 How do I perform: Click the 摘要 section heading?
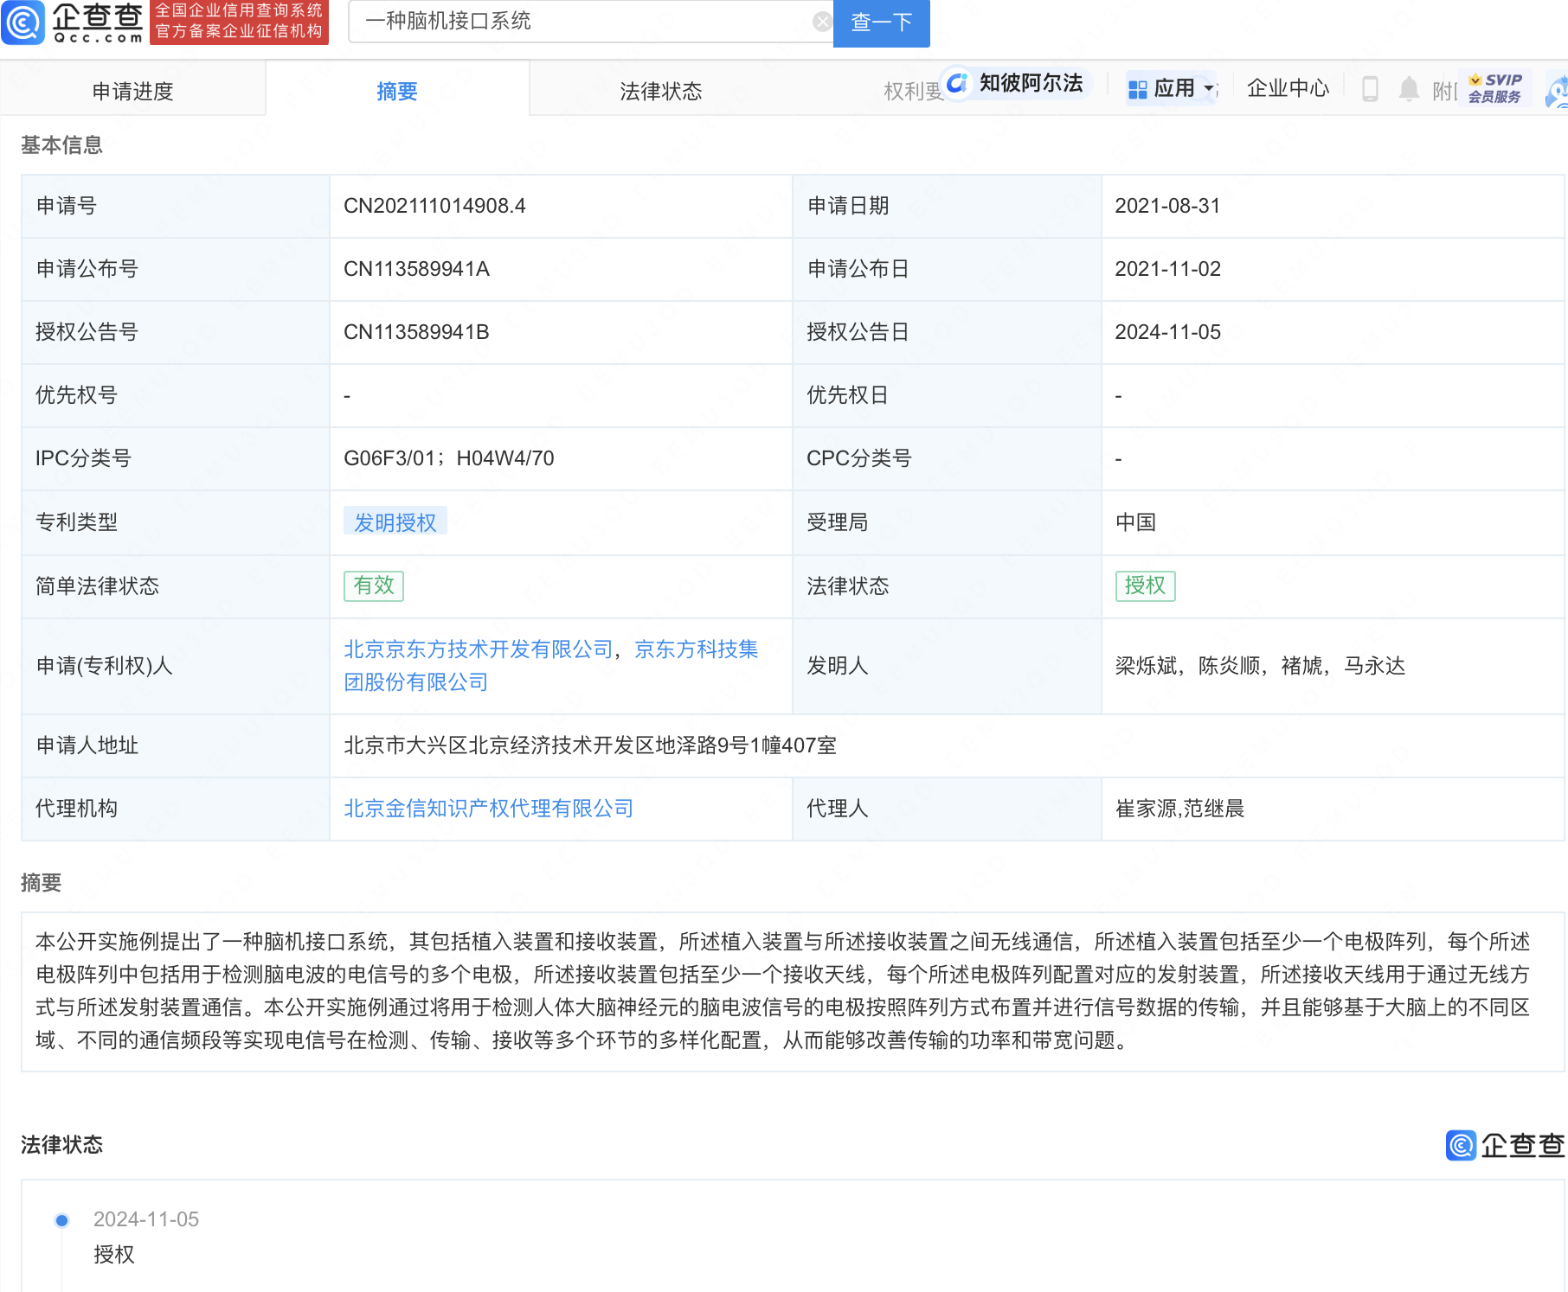coord(41,883)
